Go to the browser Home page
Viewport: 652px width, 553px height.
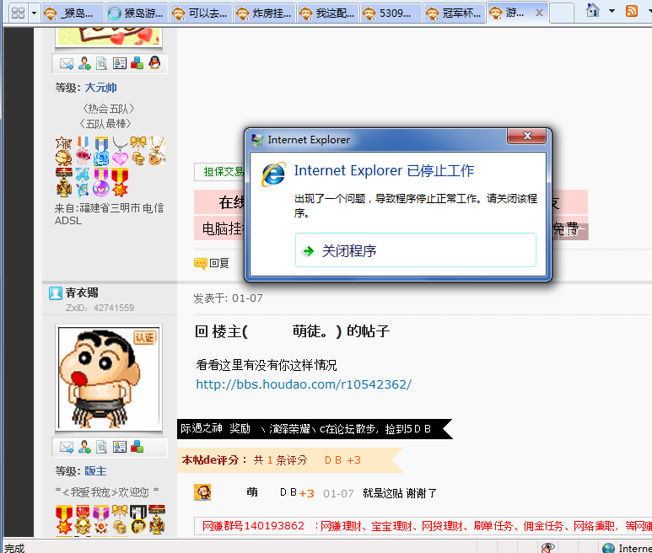(x=593, y=10)
